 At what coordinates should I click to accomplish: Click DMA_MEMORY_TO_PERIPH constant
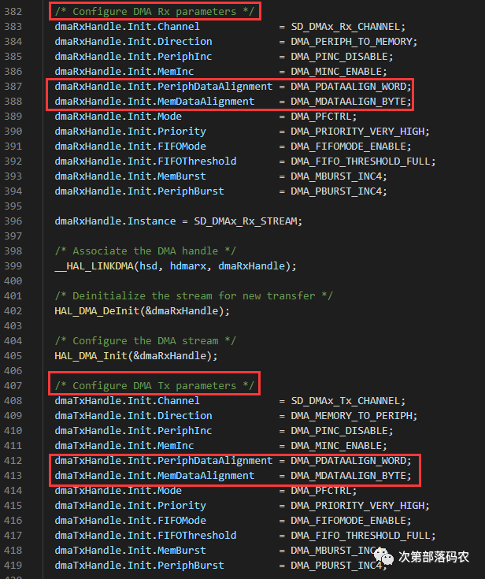[x=352, y=415]
